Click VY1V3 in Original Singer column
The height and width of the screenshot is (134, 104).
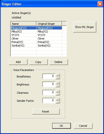[x=41, y=35]
